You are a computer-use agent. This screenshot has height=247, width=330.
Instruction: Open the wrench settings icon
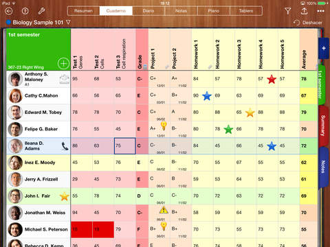41,11
